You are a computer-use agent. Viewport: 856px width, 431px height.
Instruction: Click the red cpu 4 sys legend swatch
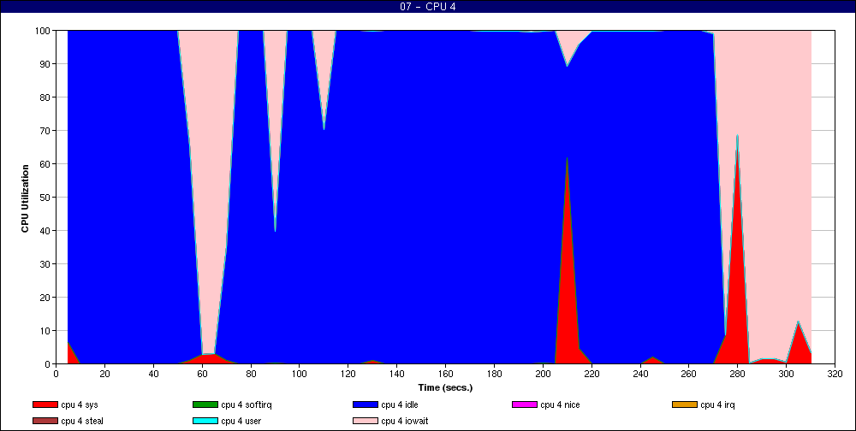click(x=45, y=404)
